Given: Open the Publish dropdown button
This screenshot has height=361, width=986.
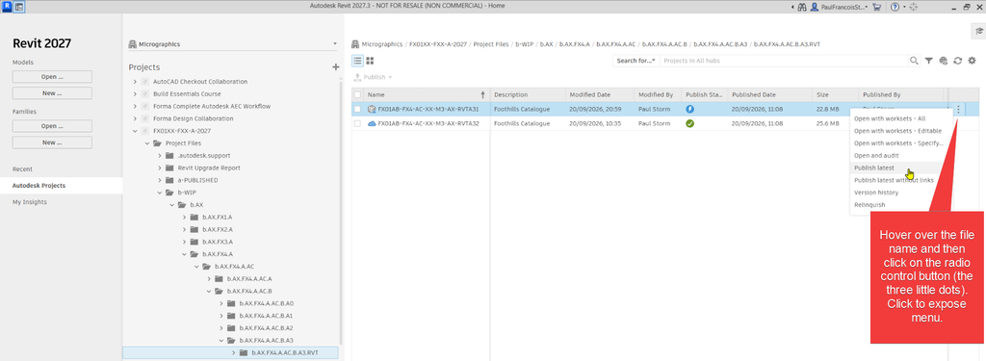Looking at the screenshot, I should (x=373, y=77).
